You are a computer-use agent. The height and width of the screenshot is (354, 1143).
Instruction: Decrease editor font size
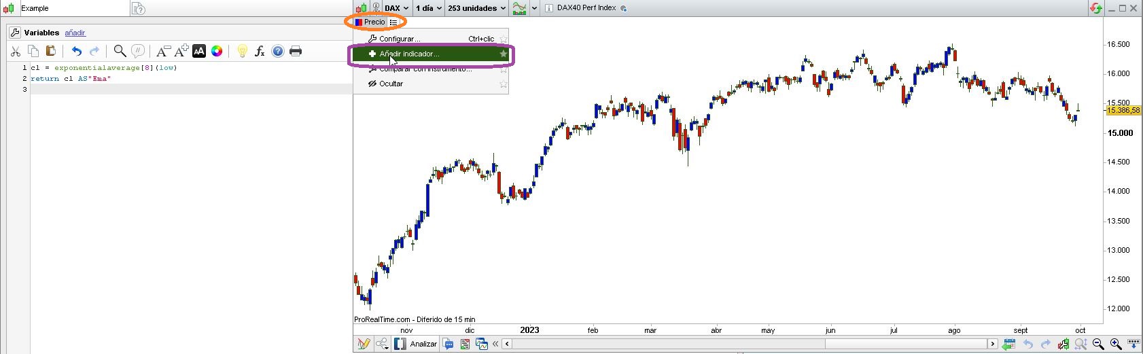point(163,51)
